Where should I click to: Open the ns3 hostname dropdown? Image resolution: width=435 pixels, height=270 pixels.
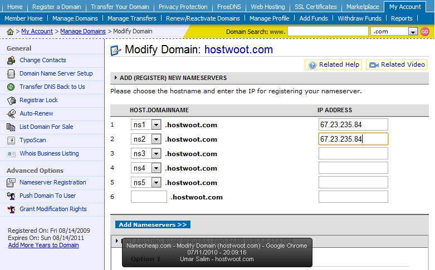pos(156,153)
